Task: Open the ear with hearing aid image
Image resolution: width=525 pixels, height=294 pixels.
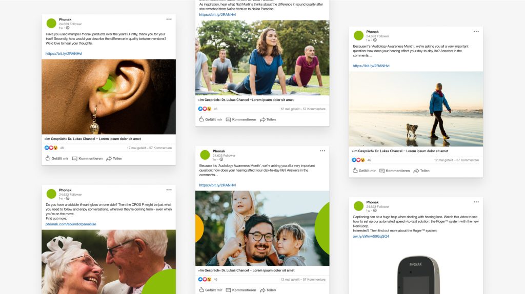Action: tap(109, 97)
